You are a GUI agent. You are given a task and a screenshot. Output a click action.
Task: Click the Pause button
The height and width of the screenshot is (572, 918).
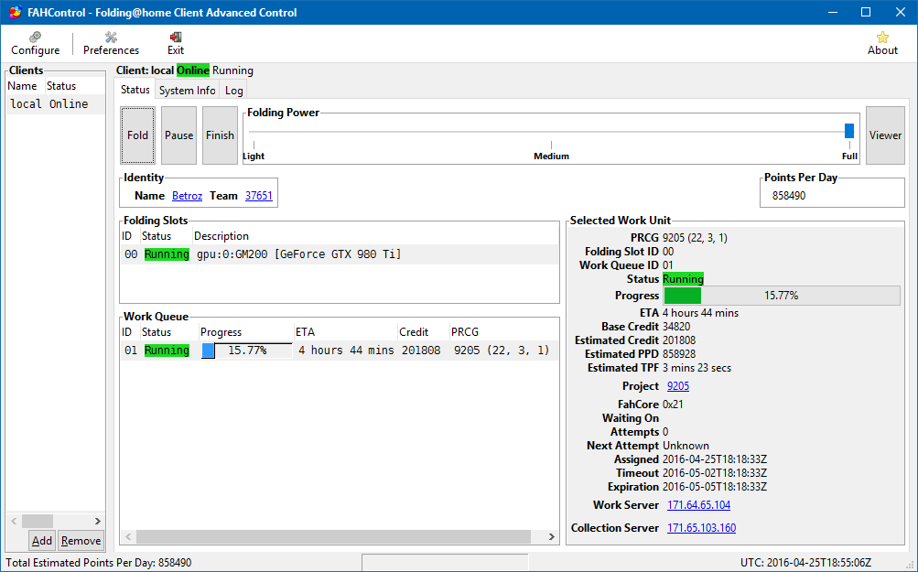click(x=178, y=135)
